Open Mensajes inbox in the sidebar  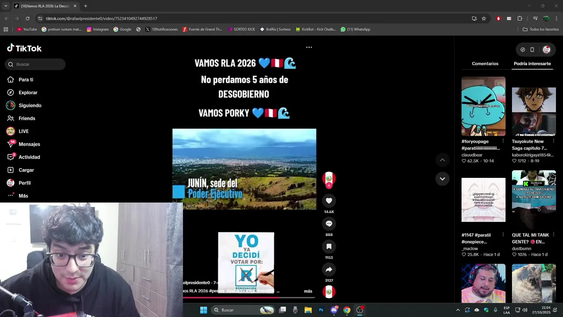coord(29,144)
